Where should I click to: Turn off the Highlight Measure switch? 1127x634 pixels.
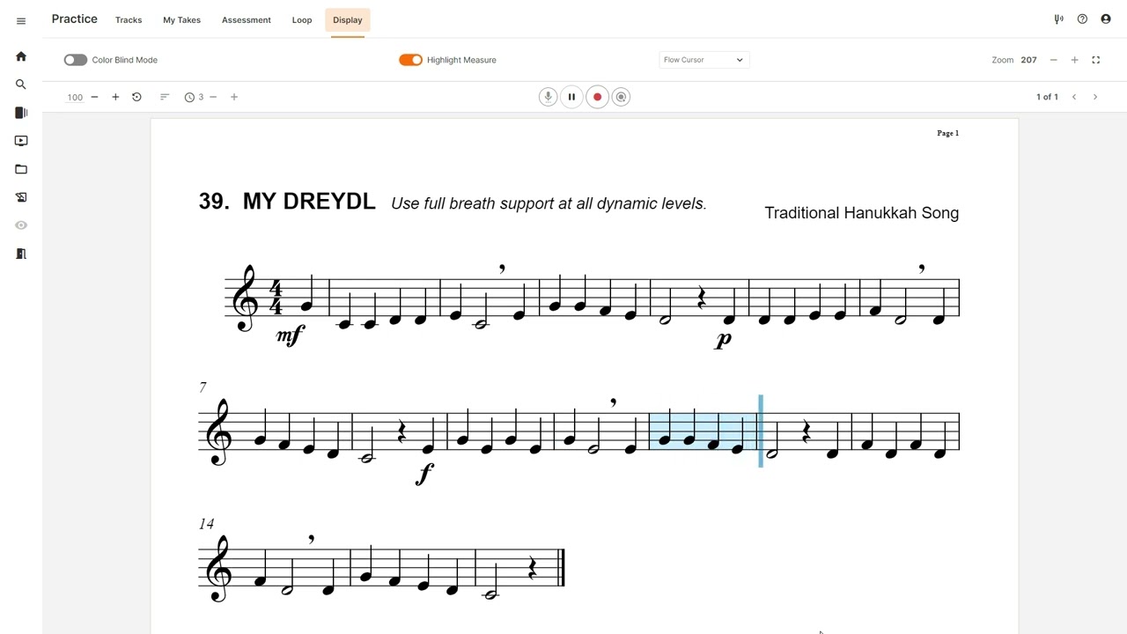pyautogui.click(x=410, y=60)
